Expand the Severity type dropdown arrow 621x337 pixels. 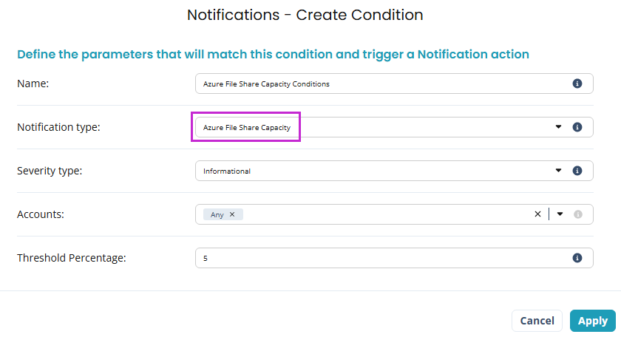[559, 171]
